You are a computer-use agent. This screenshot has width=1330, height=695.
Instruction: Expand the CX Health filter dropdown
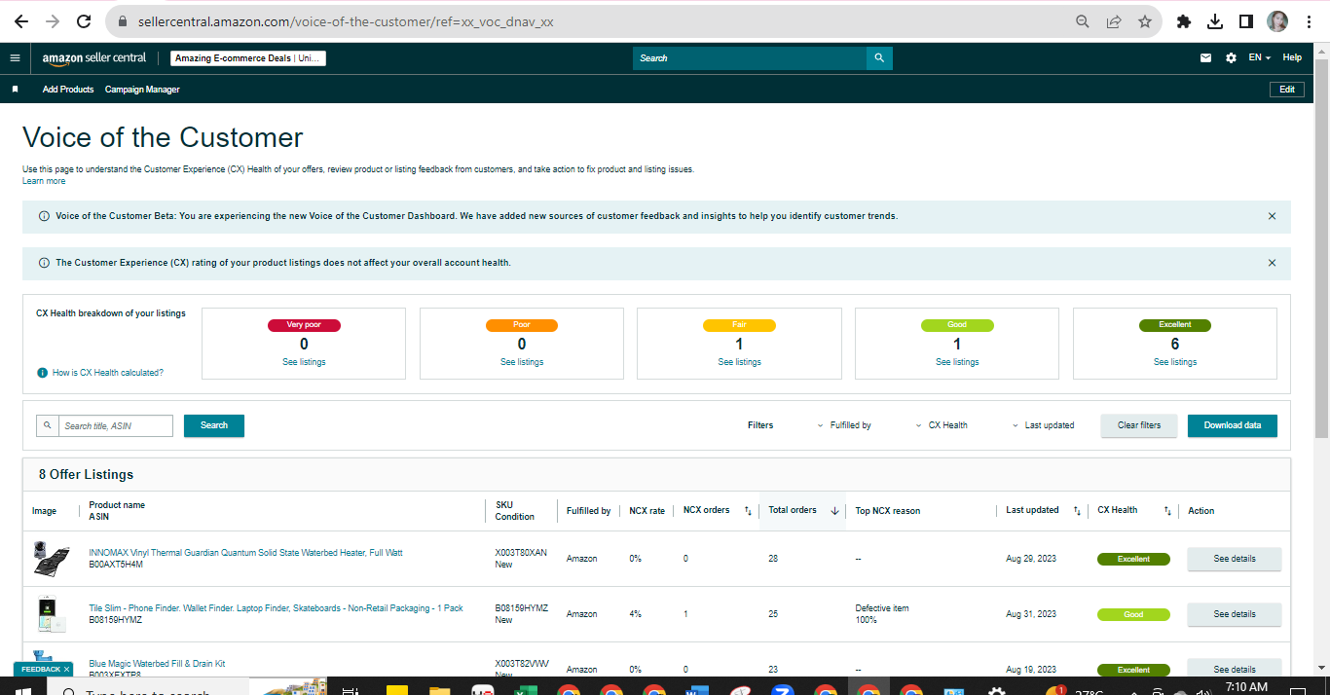pos(942,425)
